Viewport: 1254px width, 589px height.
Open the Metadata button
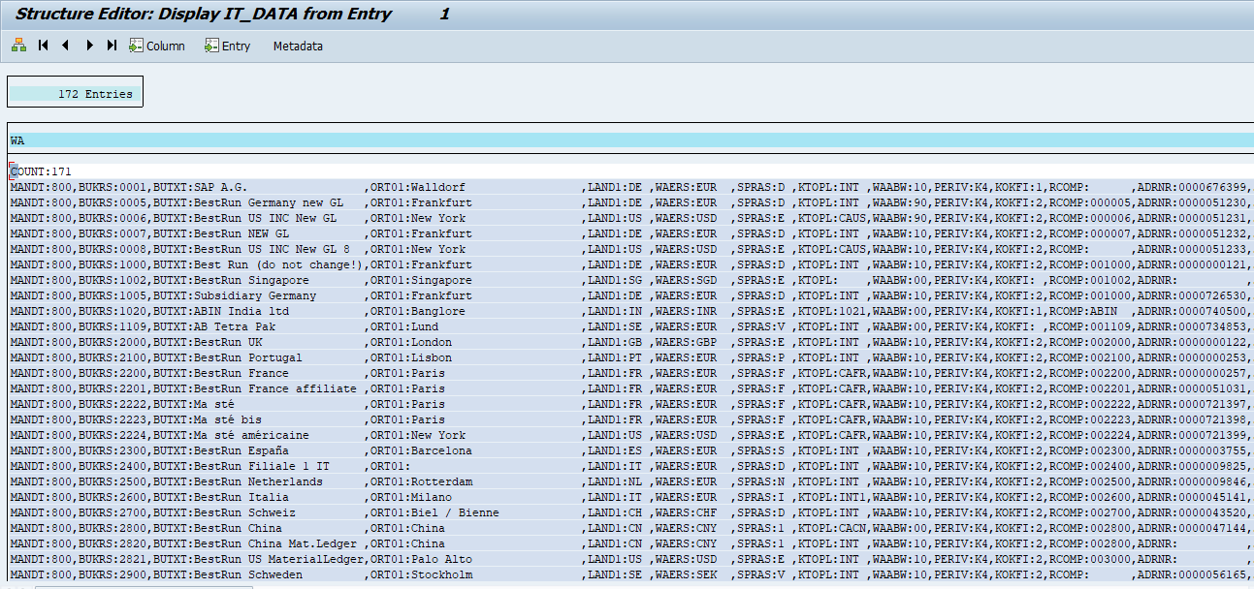pos(298,46)
